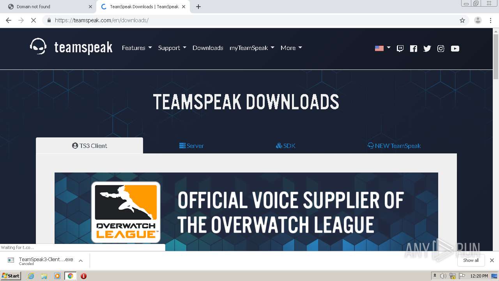499x281 pixels.
Task: Open the Instagram icon link
Action: (441, 48)
